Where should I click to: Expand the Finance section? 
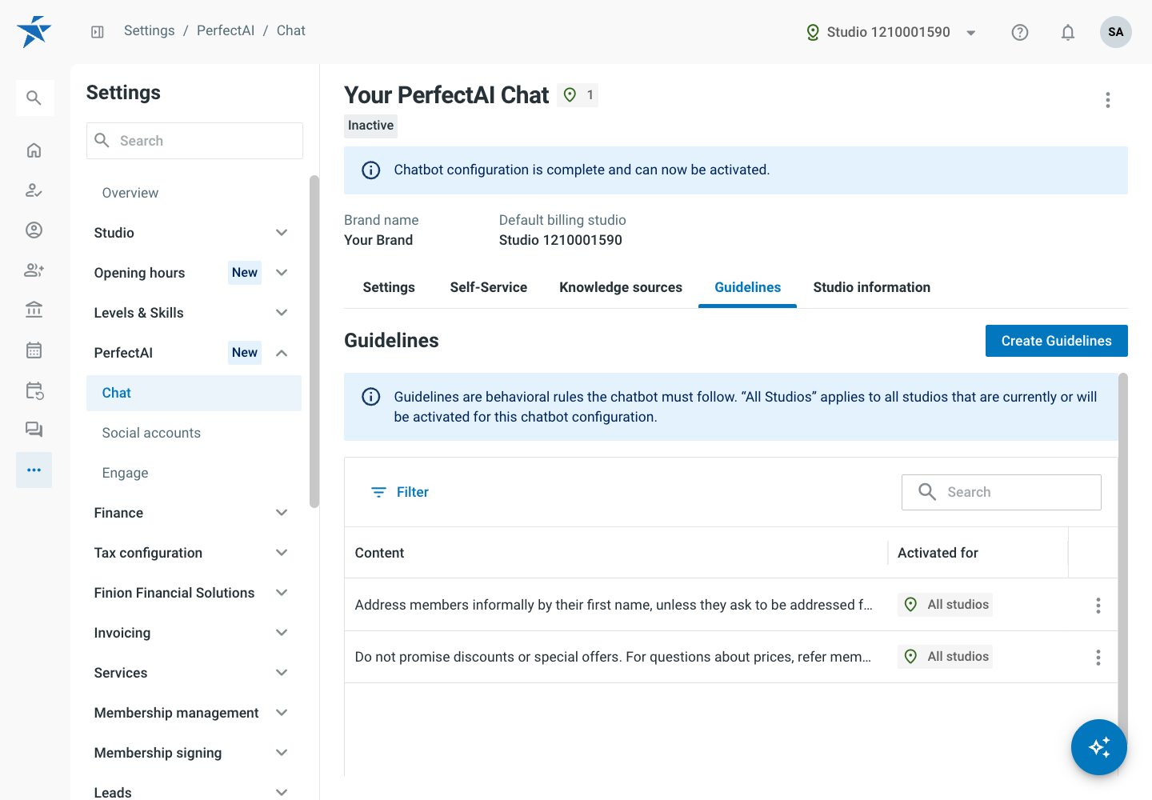[x=190, y=513]
